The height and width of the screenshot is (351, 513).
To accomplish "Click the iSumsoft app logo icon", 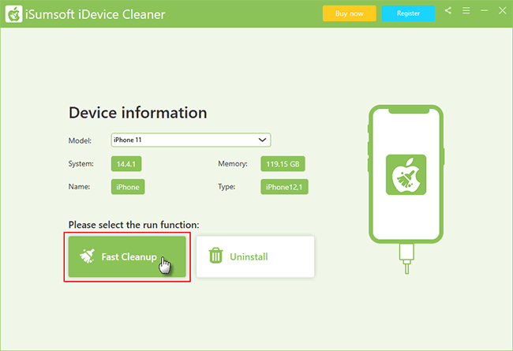I will pos(13,14).
